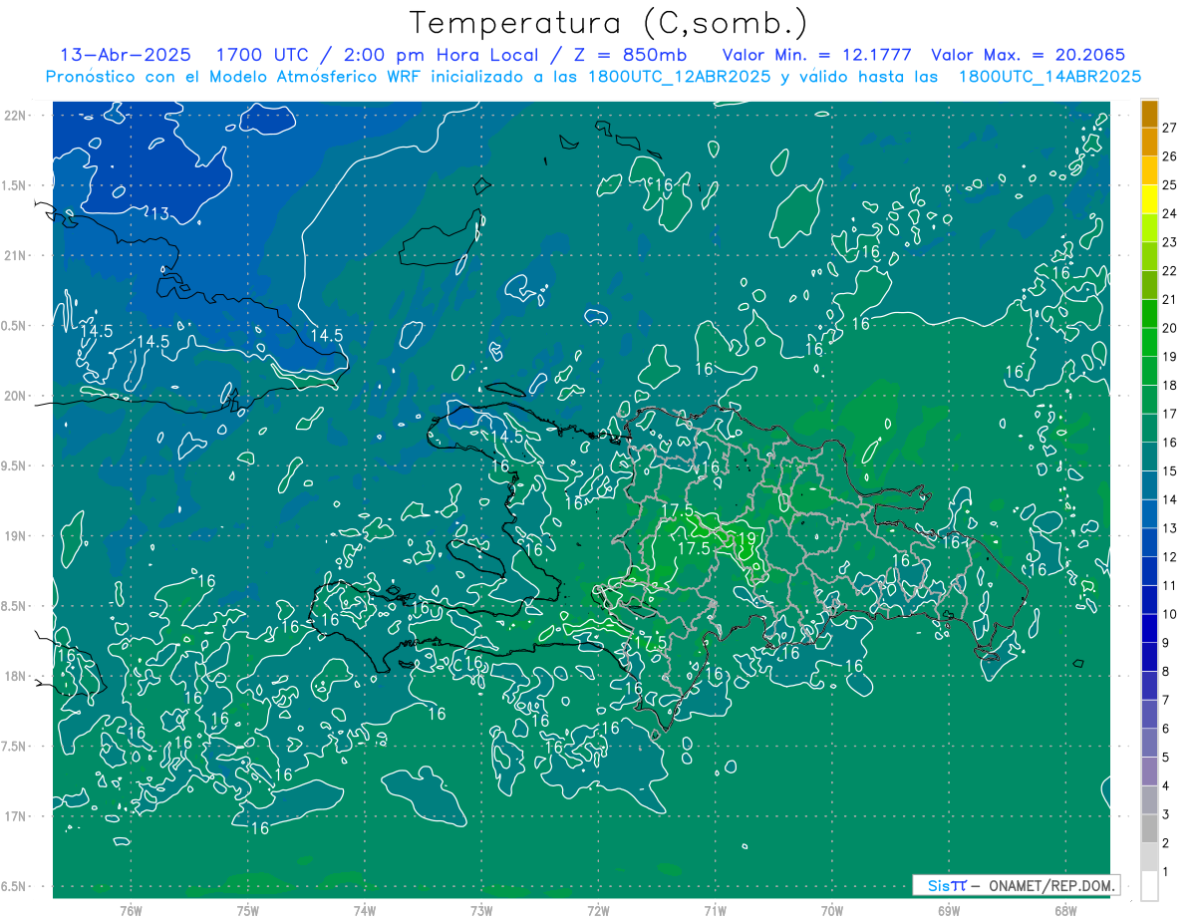Click the '20N' latitude axis label
The height and width of the screenshot is (924, 1196).
(16, 396)
